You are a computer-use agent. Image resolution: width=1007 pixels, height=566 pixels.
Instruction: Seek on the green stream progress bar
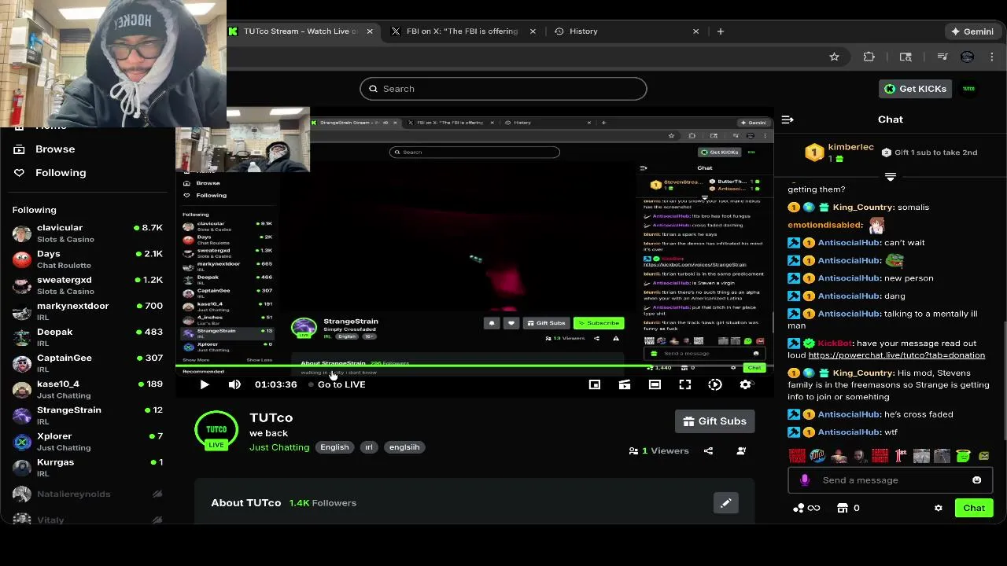tap(475, 366)
